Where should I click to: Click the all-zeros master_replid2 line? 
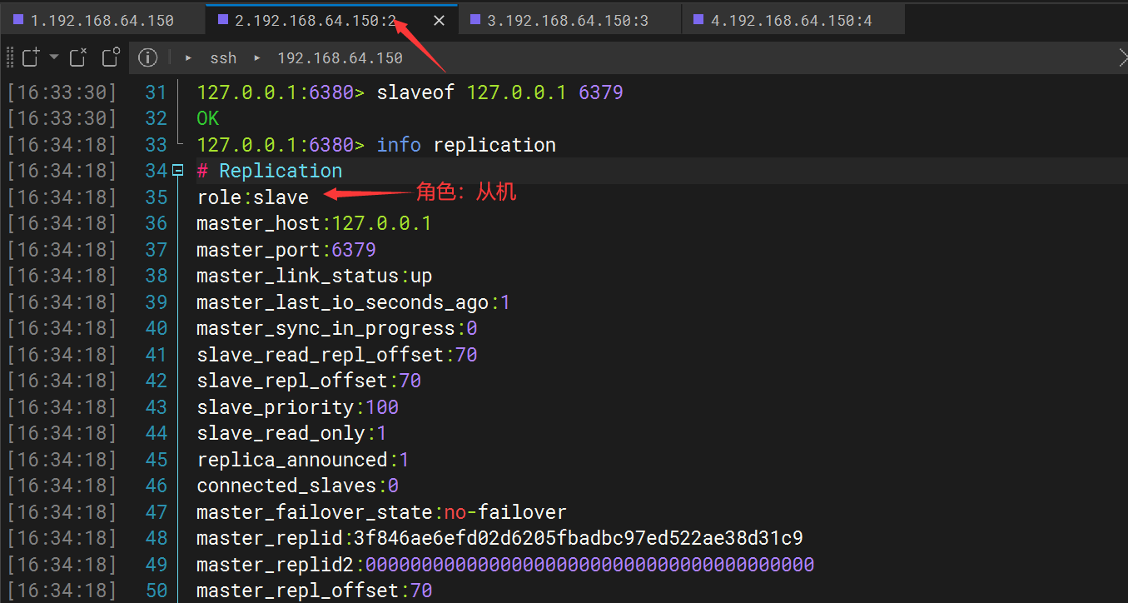point(505,565)
